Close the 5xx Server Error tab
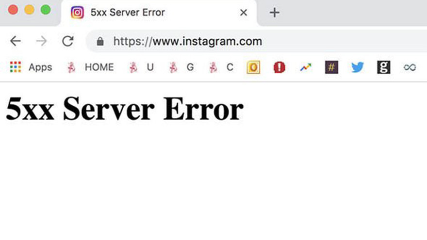Image resolution: width=427 pixels, height=240 pixels. pyautogui.click(x=244, y=13)
